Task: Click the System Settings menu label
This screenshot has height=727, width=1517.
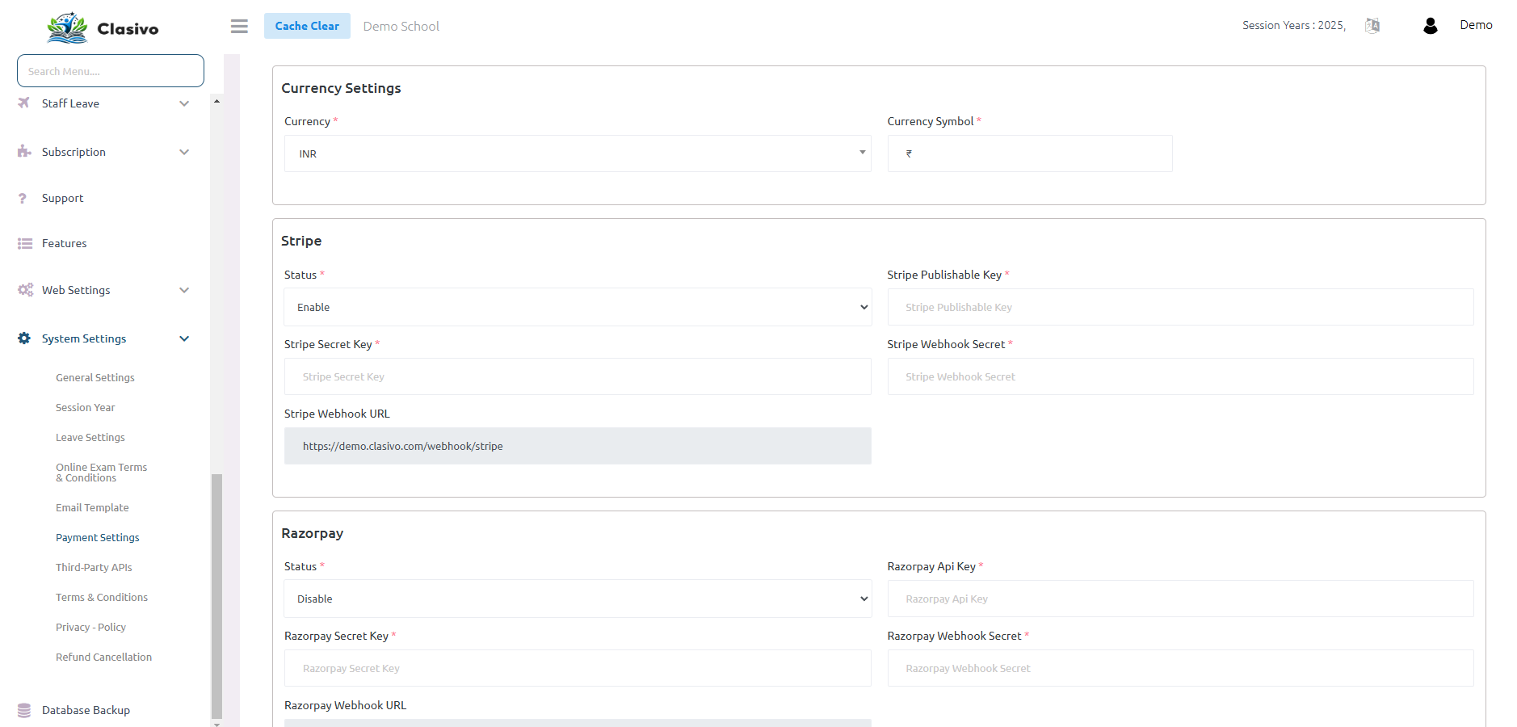Action: 84,338
